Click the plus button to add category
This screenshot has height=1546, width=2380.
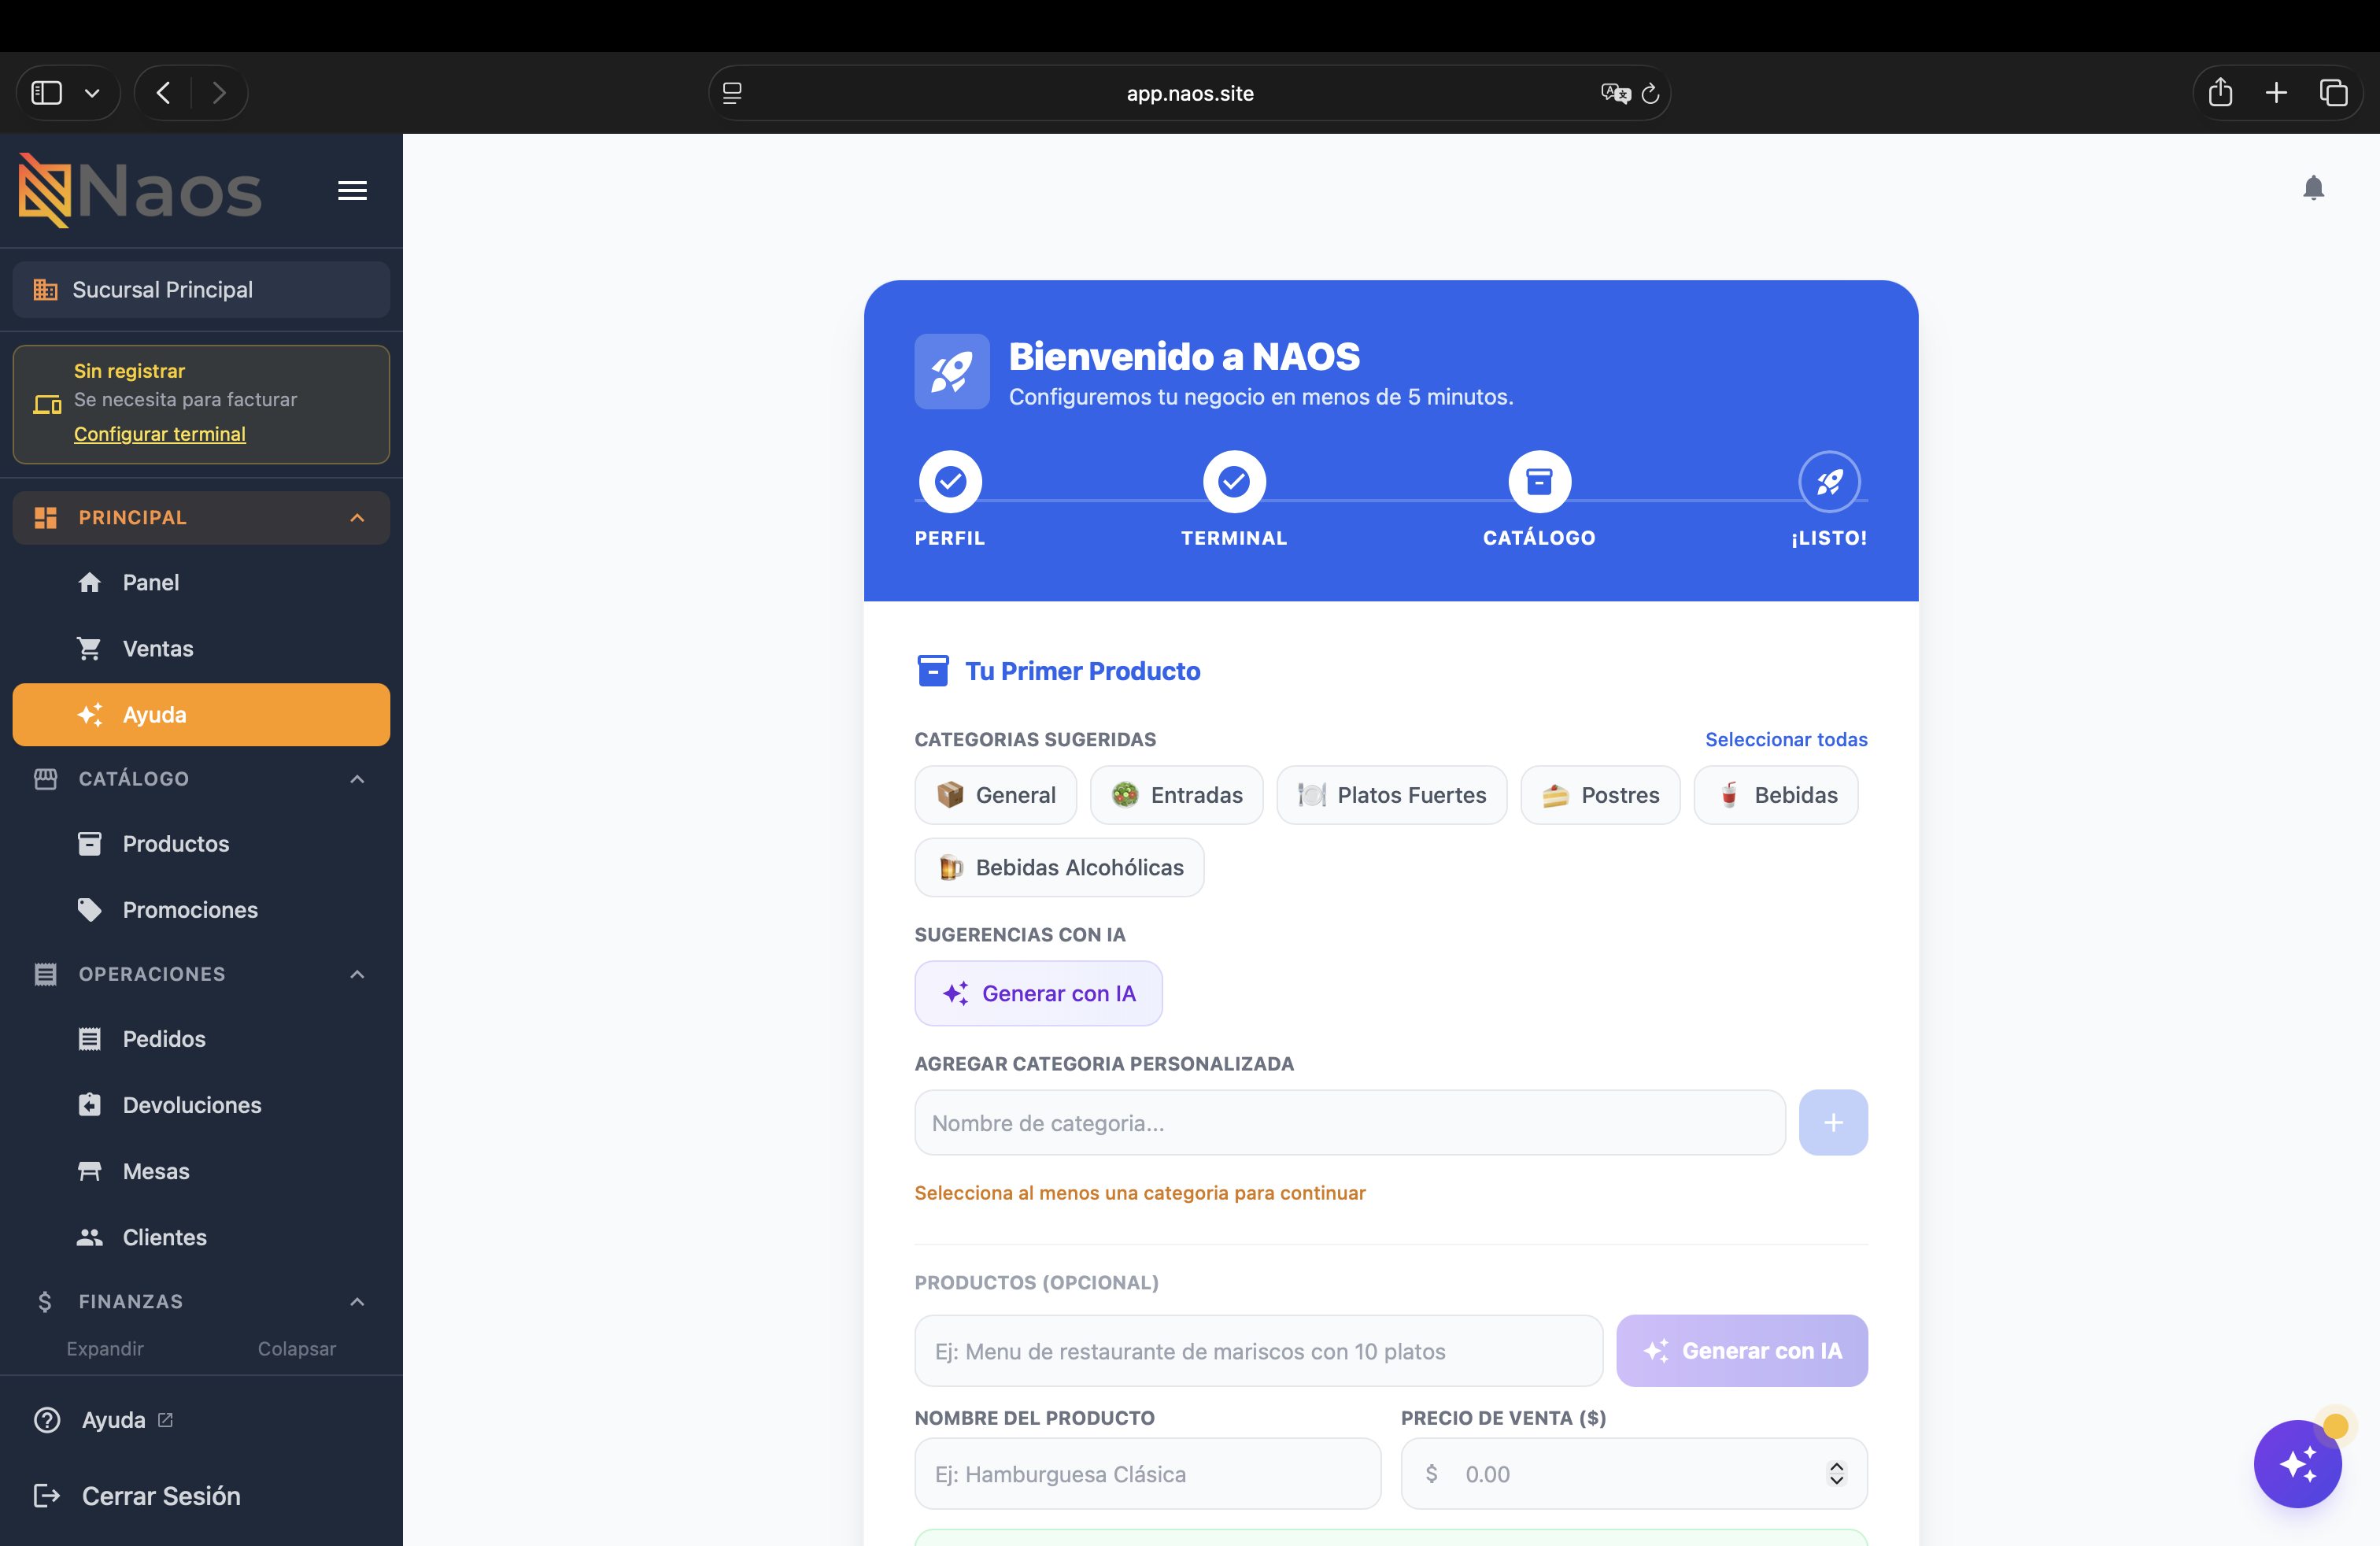1833,1123
